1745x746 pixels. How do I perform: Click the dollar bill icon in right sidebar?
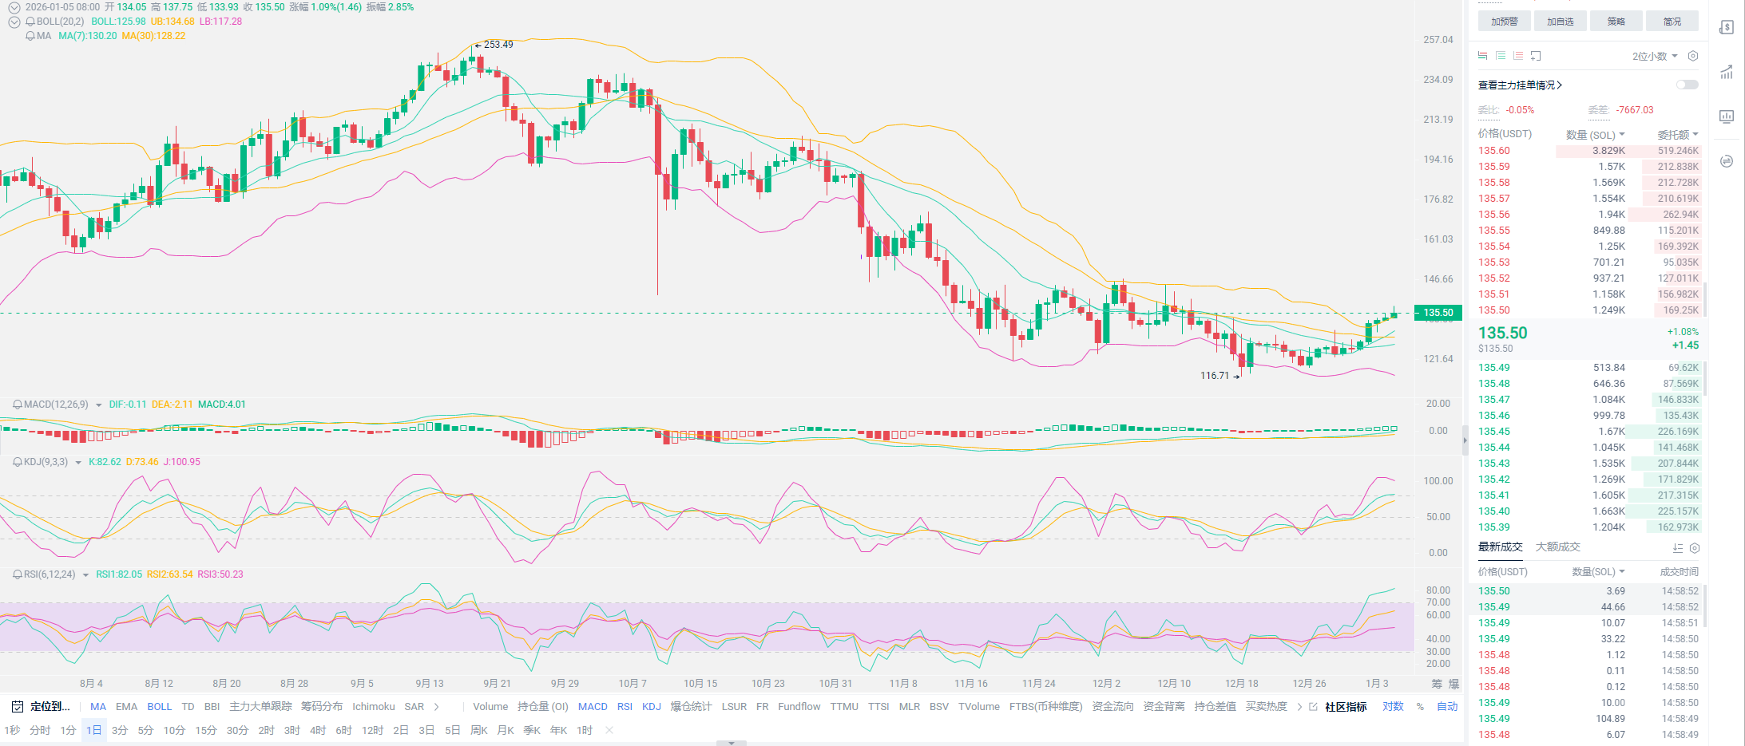tap(1726, 27)
